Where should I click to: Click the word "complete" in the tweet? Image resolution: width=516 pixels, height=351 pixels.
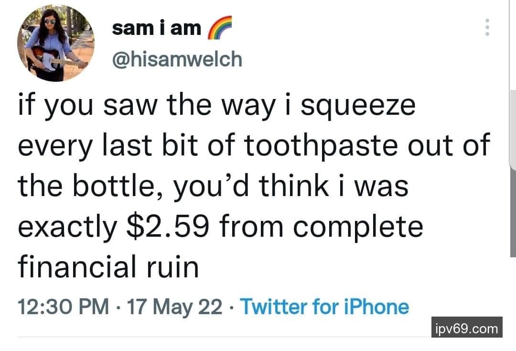358,226
